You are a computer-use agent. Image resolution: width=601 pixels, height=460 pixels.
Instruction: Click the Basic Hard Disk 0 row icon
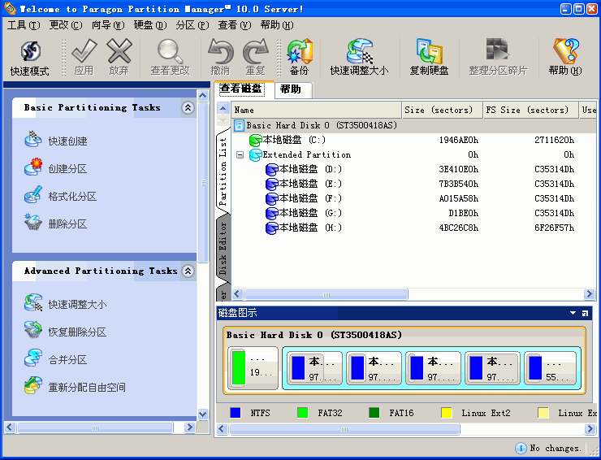(x=239, y=125)
